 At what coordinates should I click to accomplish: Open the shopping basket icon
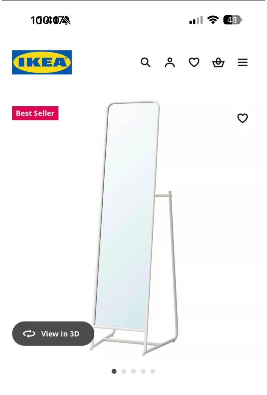point(218,62)
